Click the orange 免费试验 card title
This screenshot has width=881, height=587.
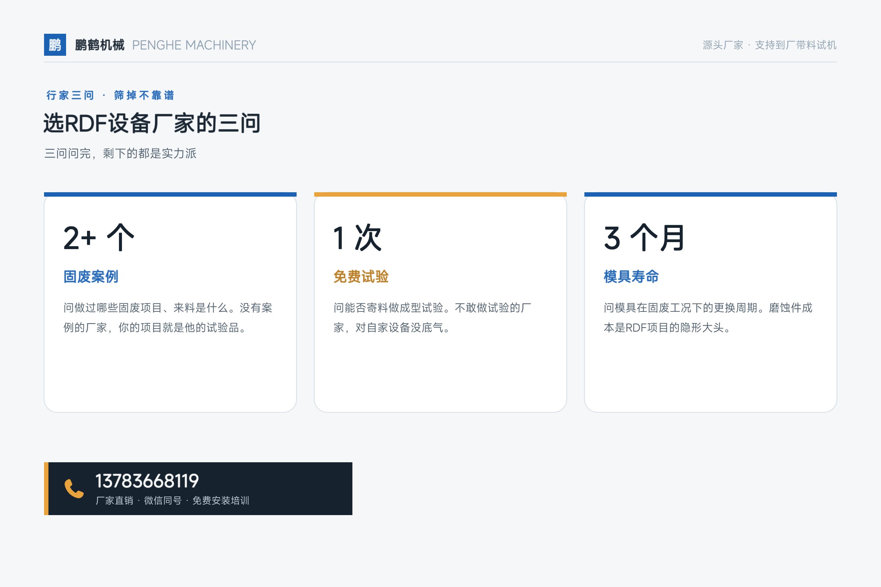point(361,277)
